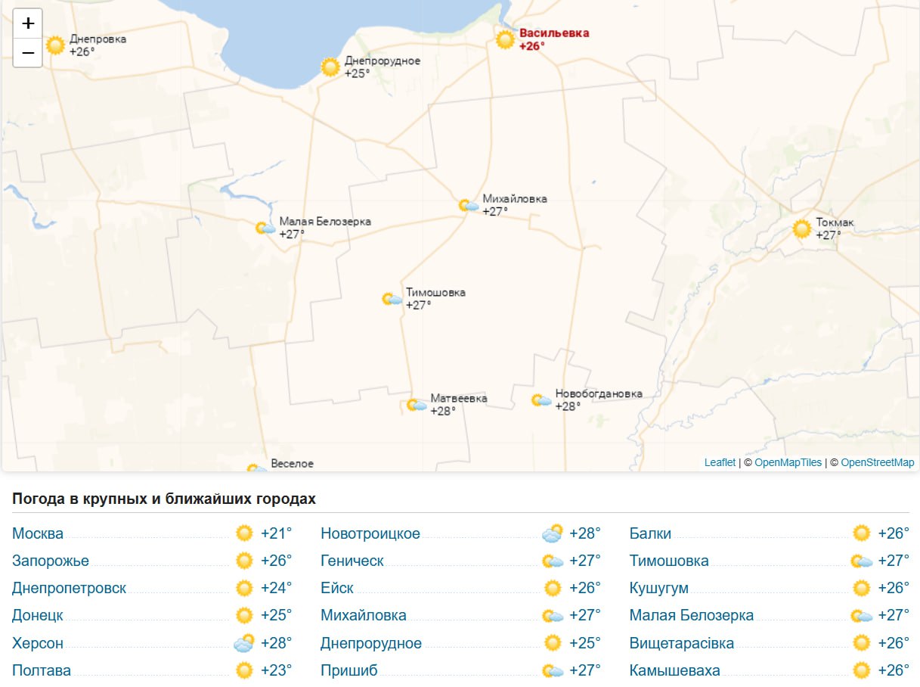Click the +28° temperature in Херсон row

(x=276, y=643)
